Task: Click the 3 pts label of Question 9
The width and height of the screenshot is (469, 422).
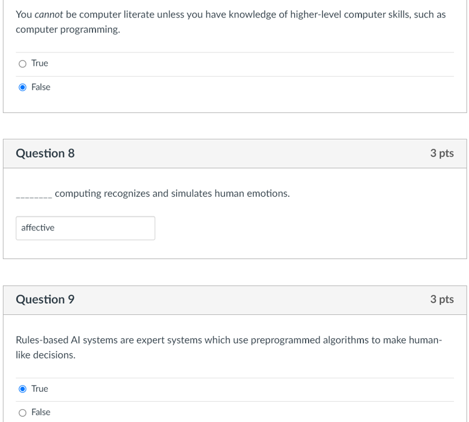Action: click(442, 300)
